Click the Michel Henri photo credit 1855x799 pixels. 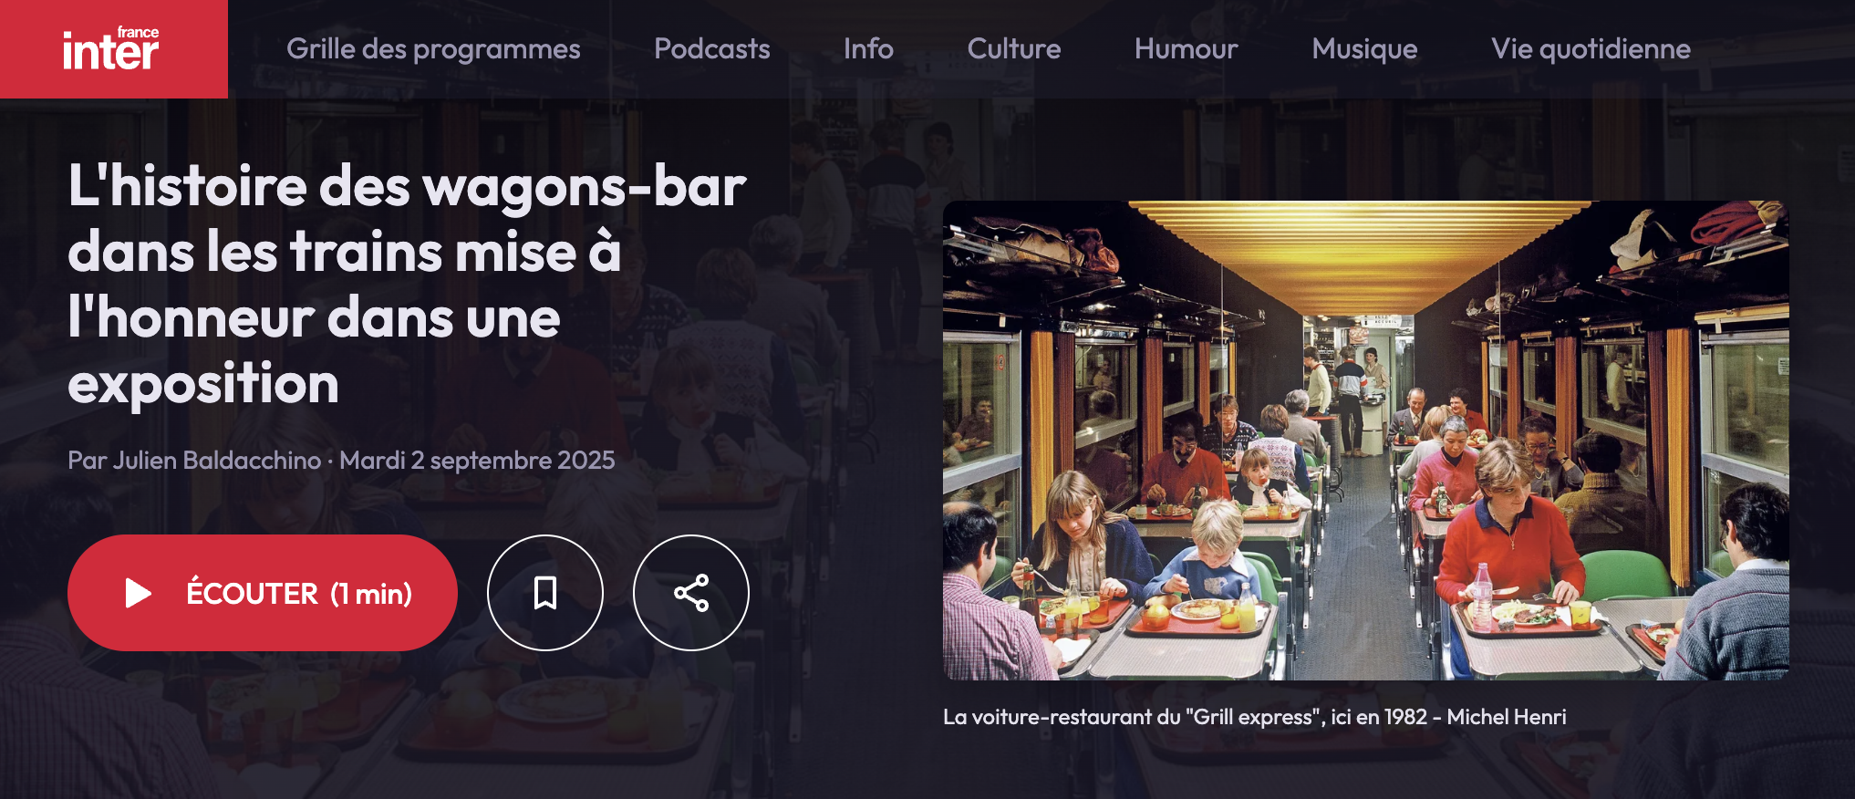point(1507,717)
